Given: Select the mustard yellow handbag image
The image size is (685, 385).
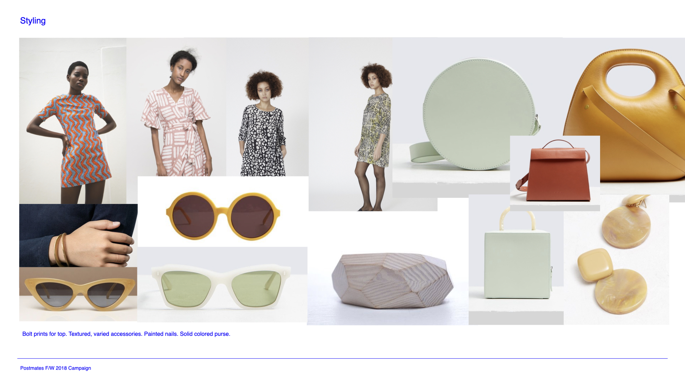Looking at the screenshot, I should tap(631, 107).
